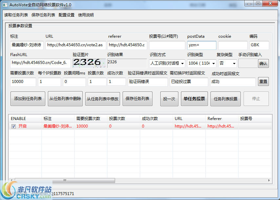Click 从任务列表中修改 button
Screen dimensions: 280x200
pyautogui.click(x=103, y=99)
